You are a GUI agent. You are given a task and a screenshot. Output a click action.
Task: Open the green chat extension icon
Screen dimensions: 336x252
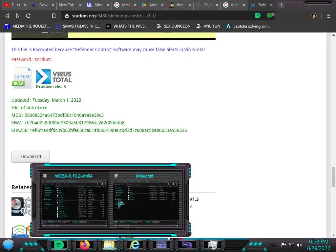(258, 15)
